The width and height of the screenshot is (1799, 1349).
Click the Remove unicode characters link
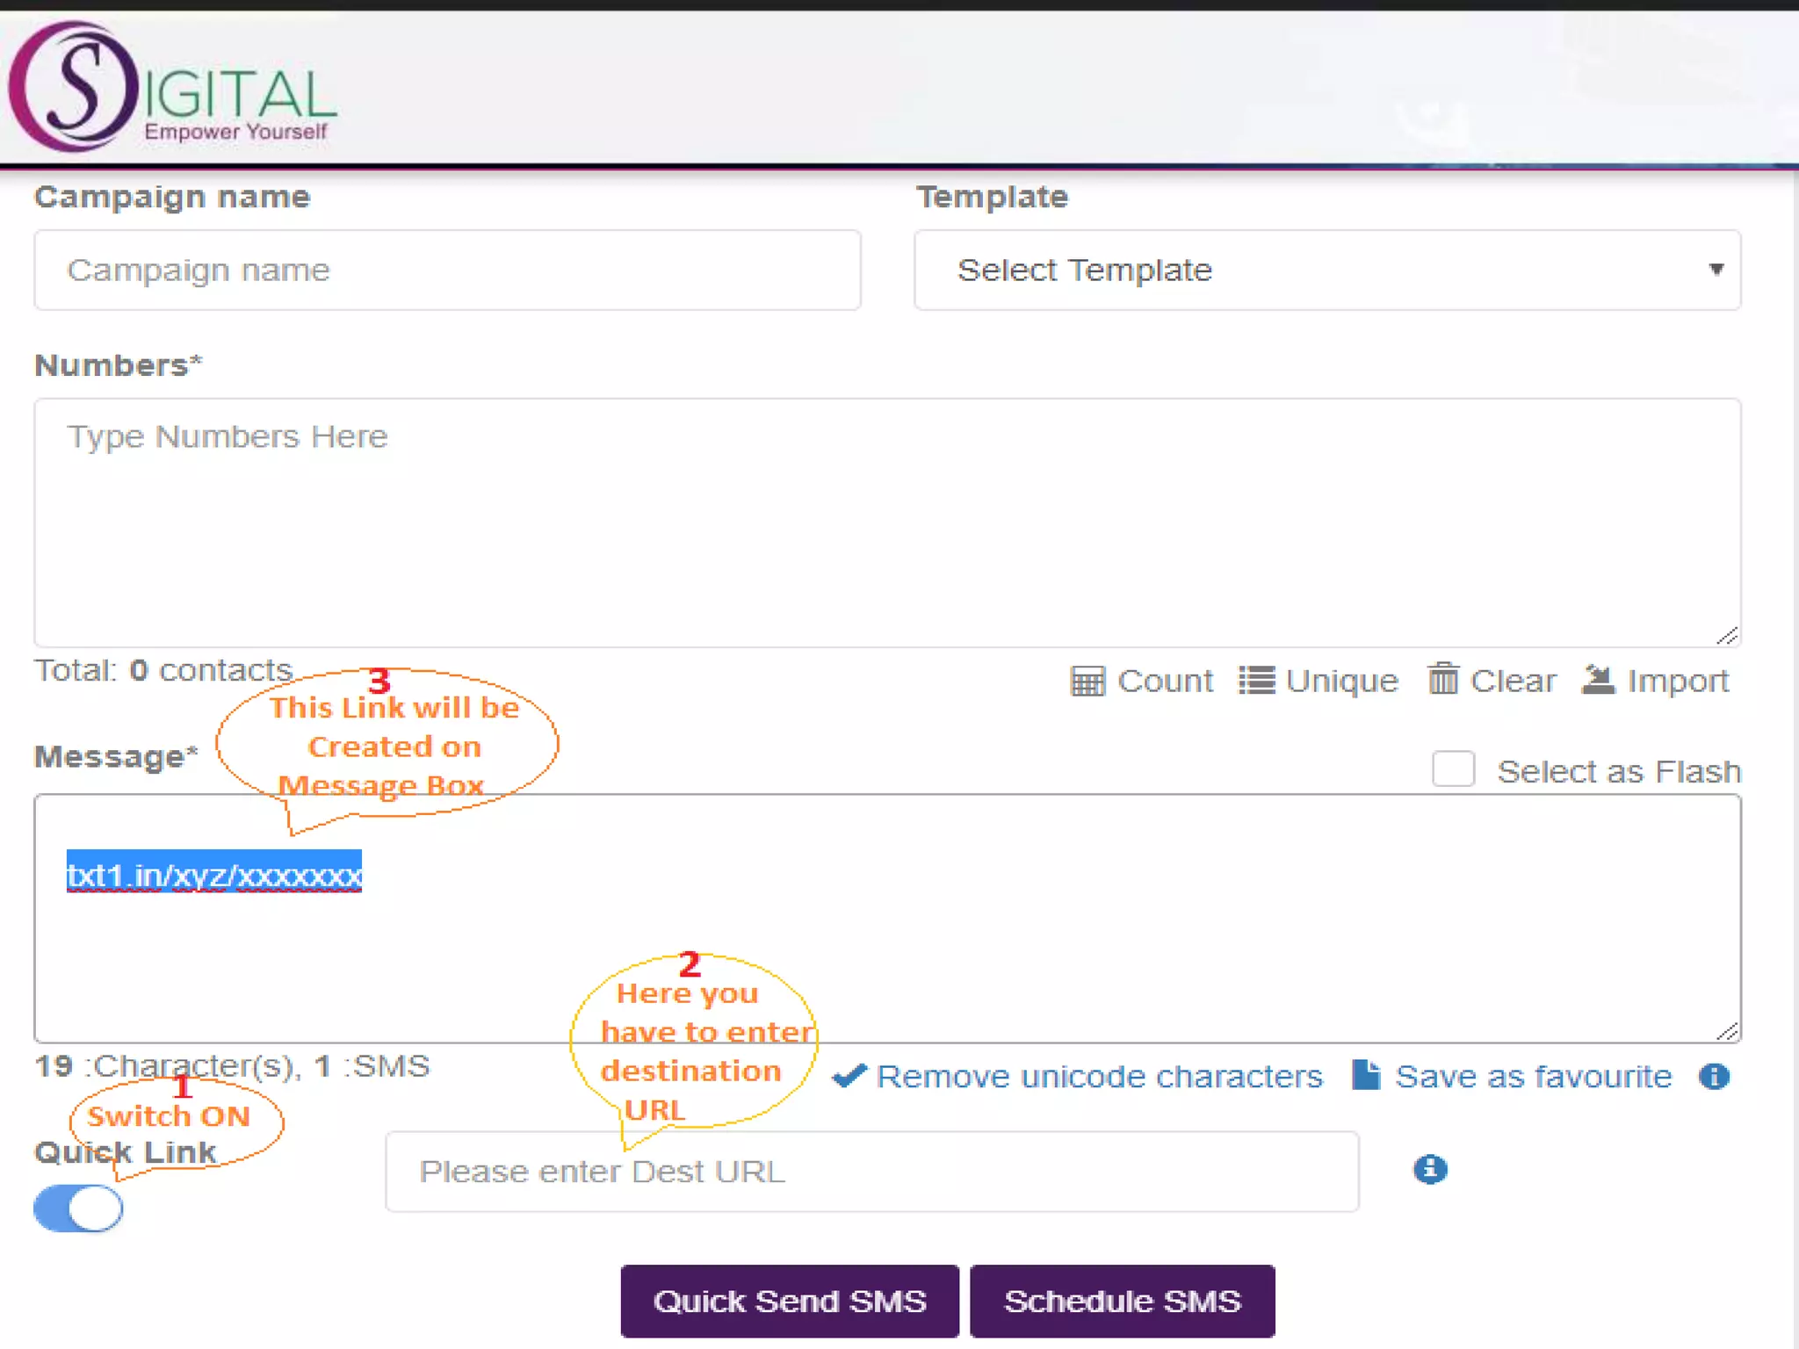tap(1099, 1077)
